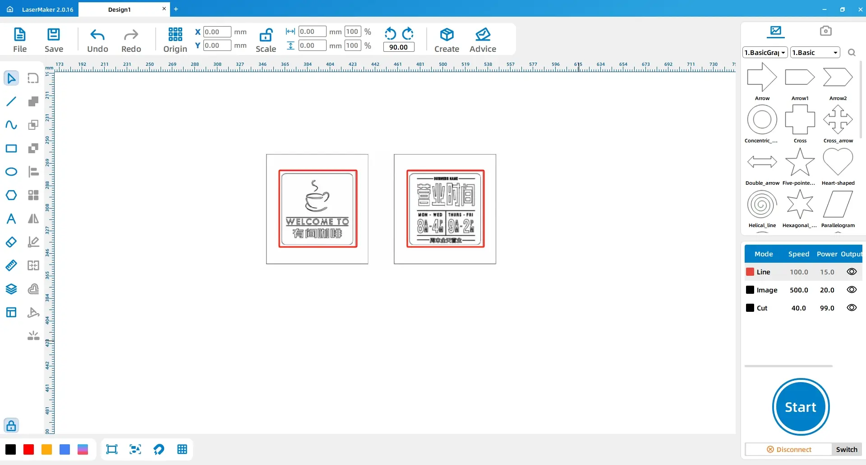Pick the eraser tool
This screenshot has width=866, height=465.
(x=11, y=242)
